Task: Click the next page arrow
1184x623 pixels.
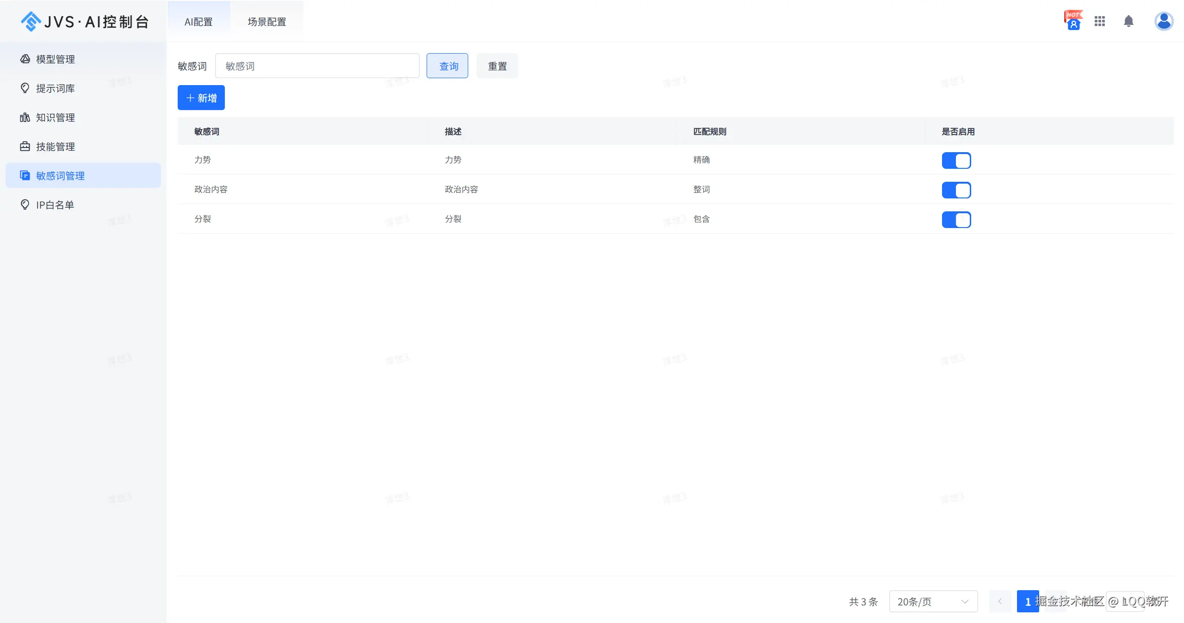Action: pos(1057,602)
